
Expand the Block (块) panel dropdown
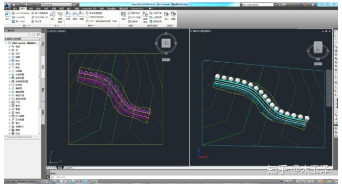click(57, 26)
